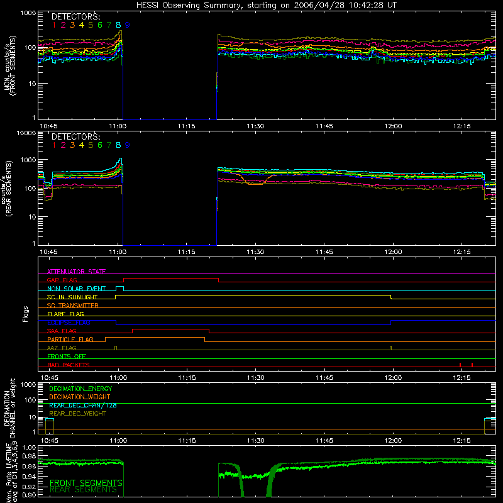Click the HESSI Observing Summary plot title
The height and width of the screenshot is (503, 503).
[267, 6]
